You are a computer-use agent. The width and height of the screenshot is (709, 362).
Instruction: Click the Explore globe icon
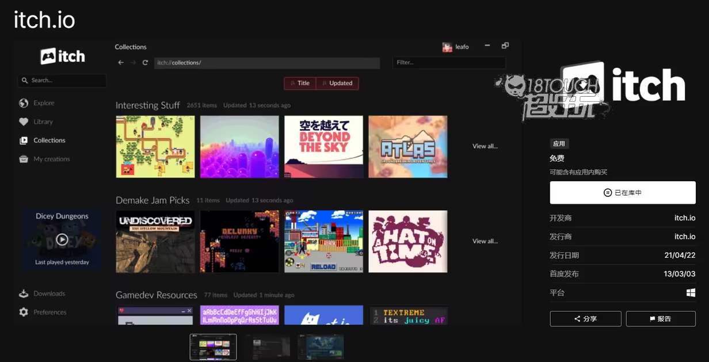24,103
